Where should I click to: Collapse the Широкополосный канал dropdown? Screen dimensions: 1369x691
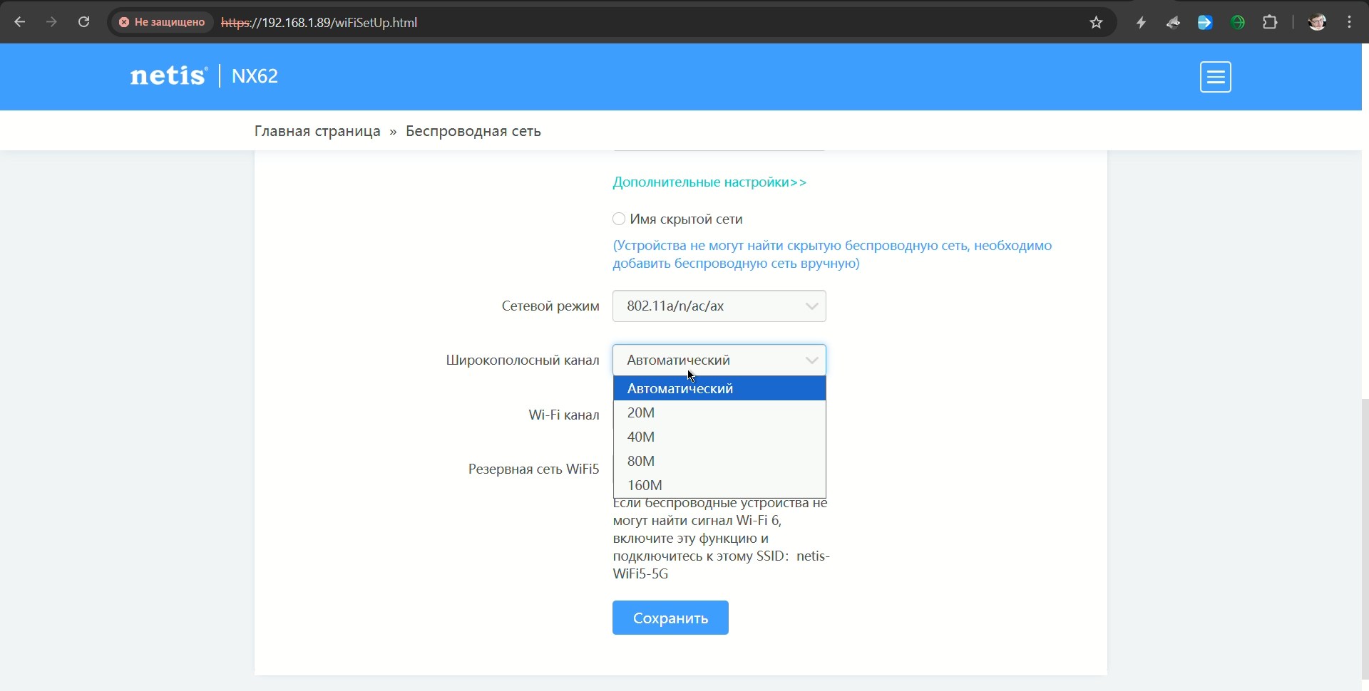pos(719,360)
